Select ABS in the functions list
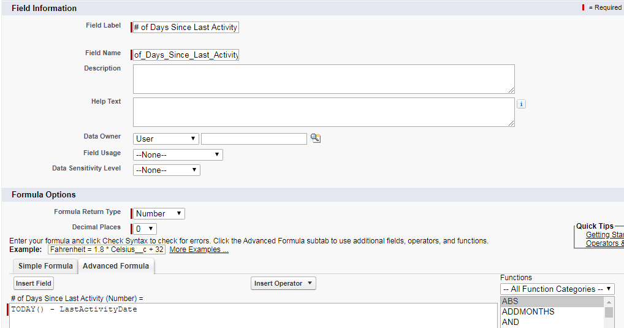 click(552, 301)
